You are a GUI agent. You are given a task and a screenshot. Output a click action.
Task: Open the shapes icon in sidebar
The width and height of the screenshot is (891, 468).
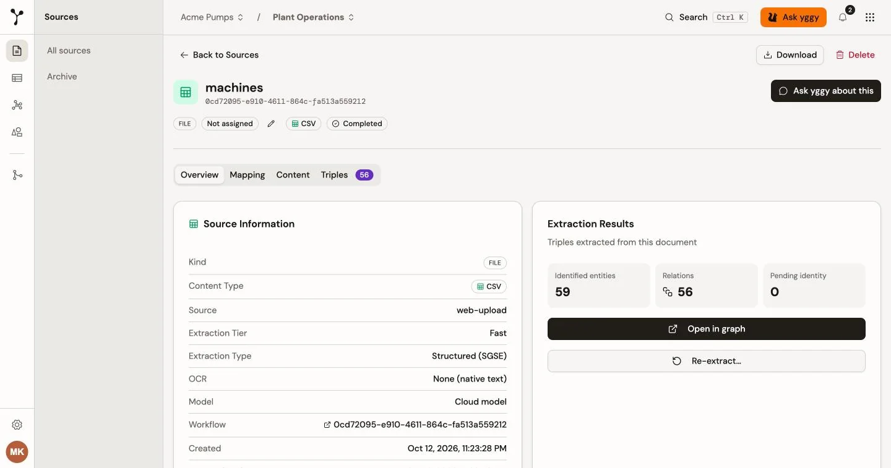[17, 132]
